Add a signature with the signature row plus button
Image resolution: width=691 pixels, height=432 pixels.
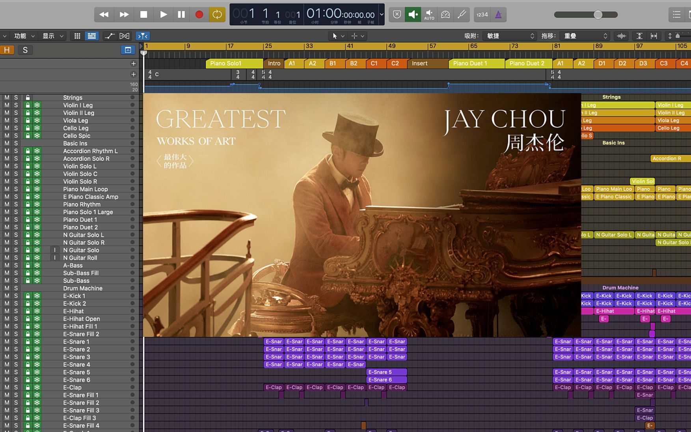coord(134,74)
